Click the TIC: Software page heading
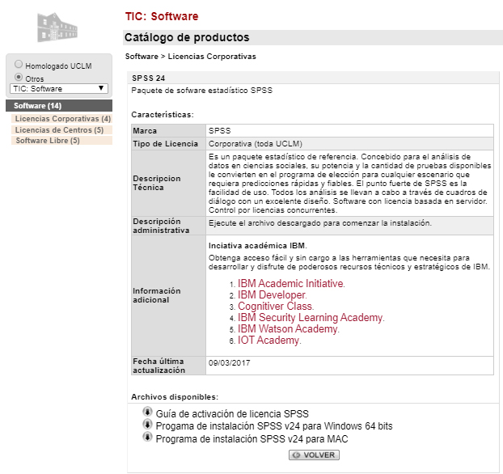Viewport: 503px width, 474px height. [x=162, y=16]
